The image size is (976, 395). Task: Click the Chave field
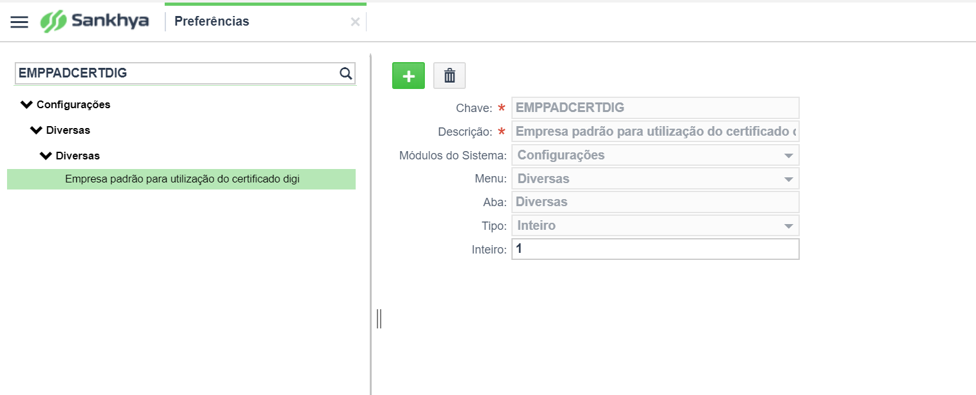click(x=656, y=108)
